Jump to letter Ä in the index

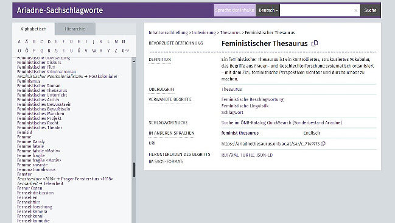pyautogui.click(x=27, y=42)
